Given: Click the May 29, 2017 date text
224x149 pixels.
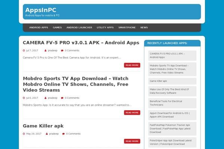Looking at the screenshot, I should click(34, 134).
